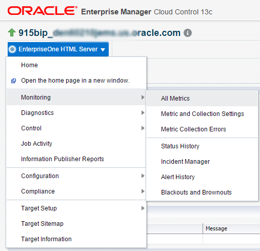
Task: Open Status History
Action: [202, 146]
